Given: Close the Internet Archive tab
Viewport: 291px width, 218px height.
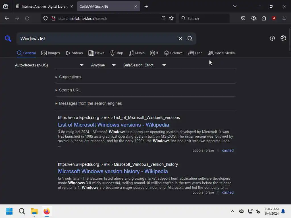Looking at the screenshot, I should coord(72,6).
